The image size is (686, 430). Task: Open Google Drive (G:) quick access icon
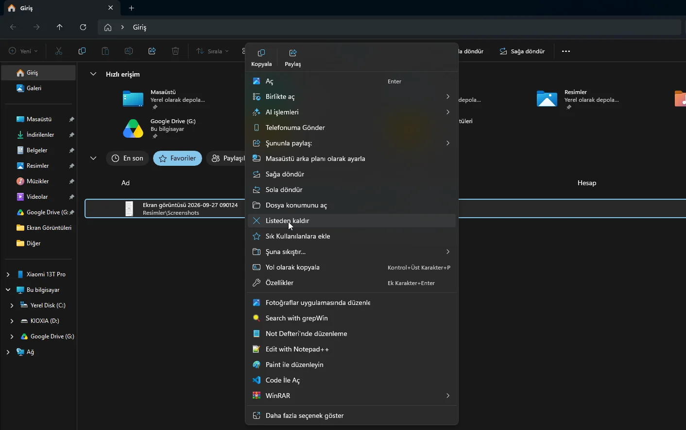[133, 128]
